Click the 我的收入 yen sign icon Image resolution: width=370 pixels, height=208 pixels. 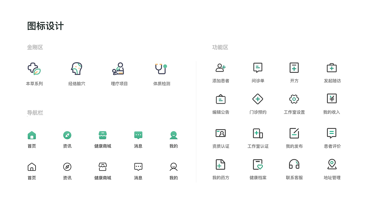pyautogui.click(x=332, y=99)
